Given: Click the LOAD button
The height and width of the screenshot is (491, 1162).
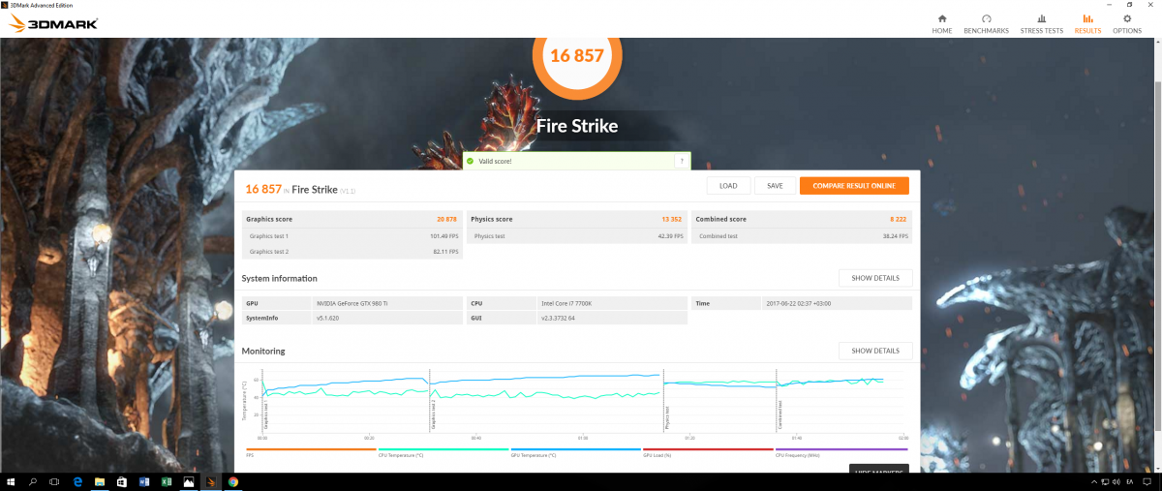Looking at the screenshot, I should pyautogui.click(x=728, y=186).
